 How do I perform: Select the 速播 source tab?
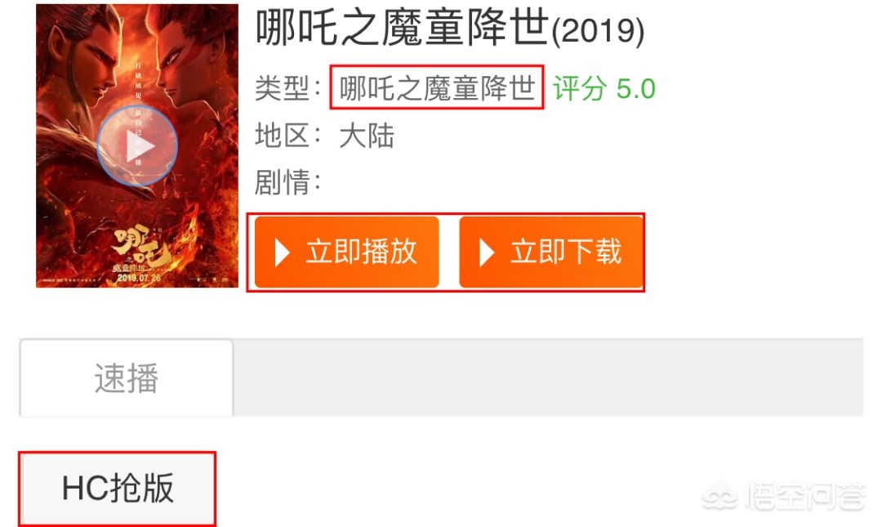[127, 377]
